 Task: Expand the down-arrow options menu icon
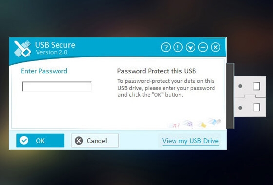pyautogui.click(x=190, y=47)
